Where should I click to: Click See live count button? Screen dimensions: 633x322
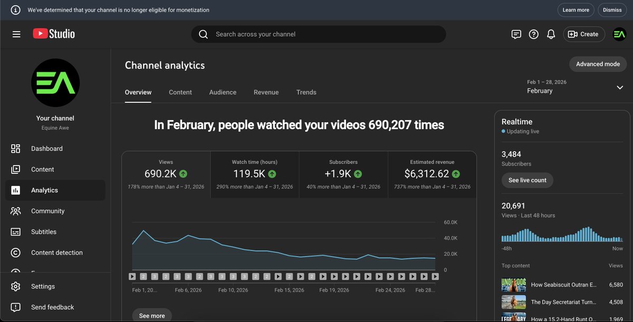click(527, 180)
